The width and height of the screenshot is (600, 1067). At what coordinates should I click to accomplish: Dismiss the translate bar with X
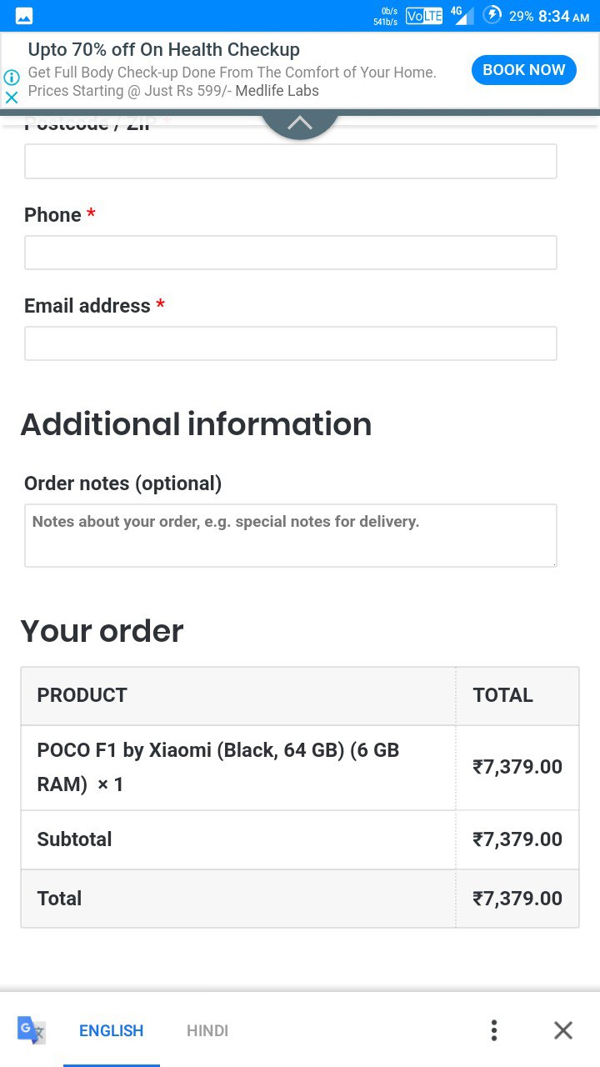(x=563, y=1030)
